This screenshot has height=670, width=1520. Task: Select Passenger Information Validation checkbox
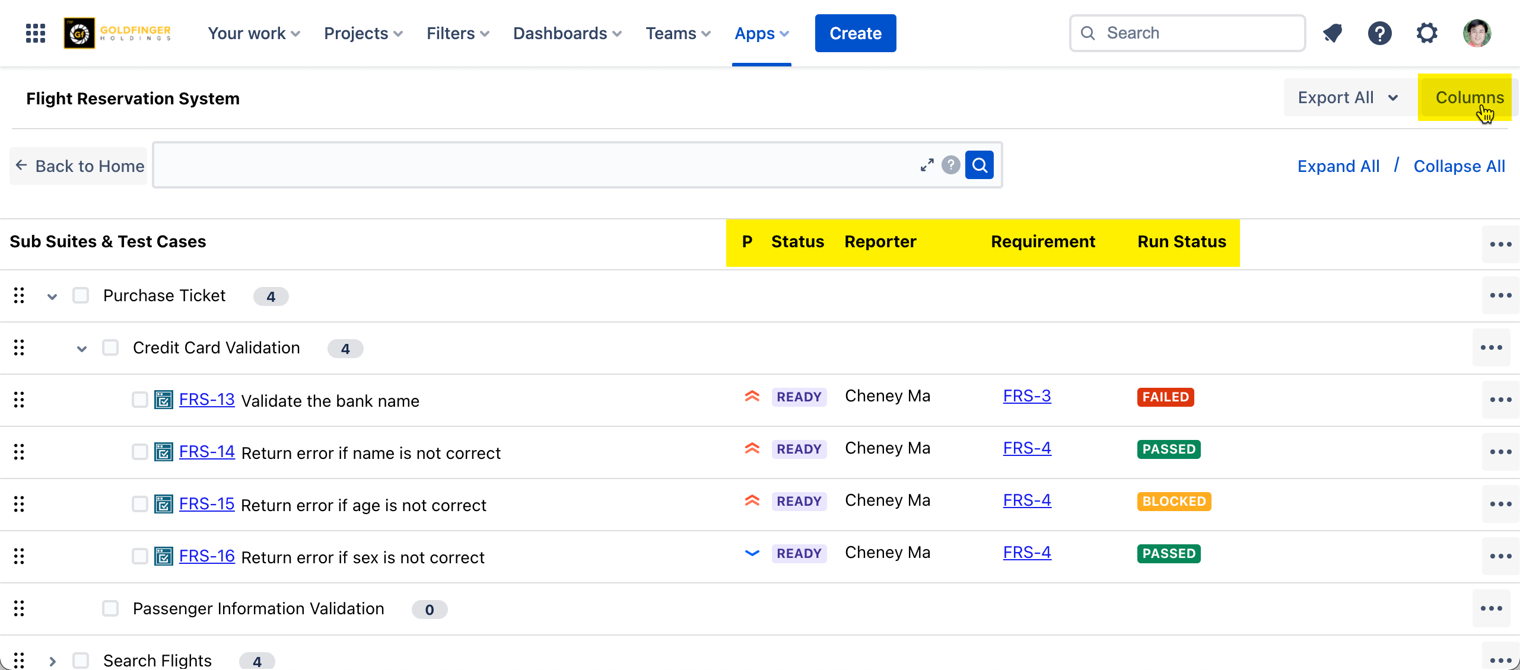[110, 608]
